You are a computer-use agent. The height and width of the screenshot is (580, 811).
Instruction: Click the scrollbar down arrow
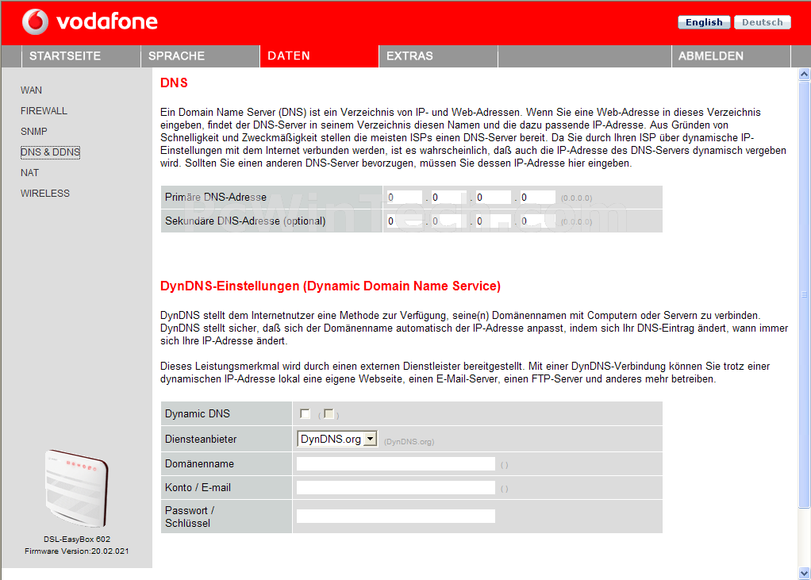(x=805, y=573)
